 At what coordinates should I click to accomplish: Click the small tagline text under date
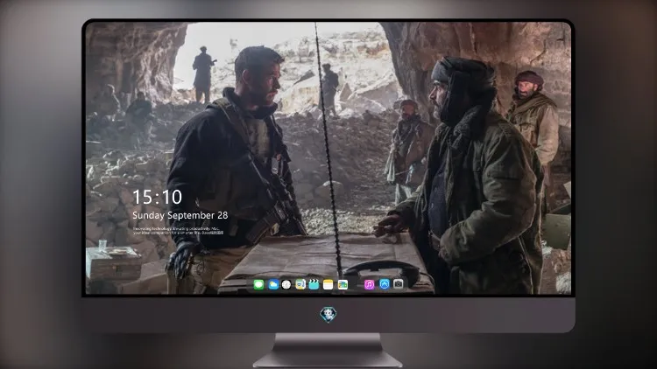178,231
